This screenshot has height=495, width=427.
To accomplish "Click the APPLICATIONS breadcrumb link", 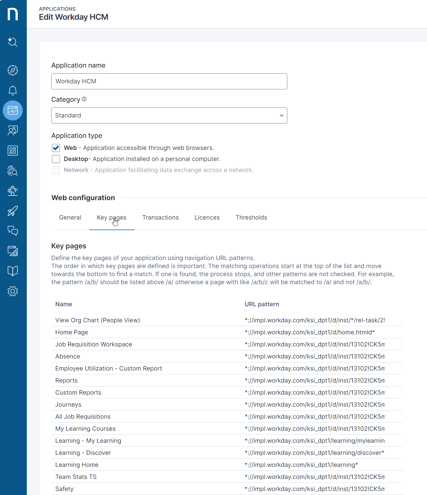I will (57, 9).
